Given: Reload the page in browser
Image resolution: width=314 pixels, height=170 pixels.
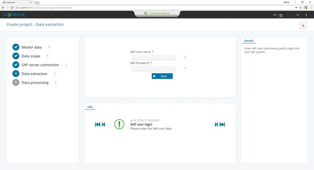Looking at the screenshot, I should 12,8.
